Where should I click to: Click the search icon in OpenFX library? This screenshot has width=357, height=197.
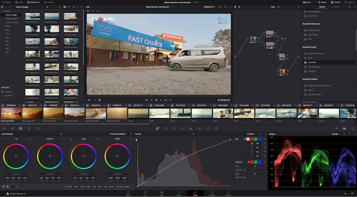point(349,7)
